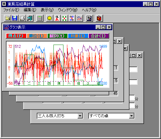Image resolution: width=161 pixels, height=139 pixels.
Task: Click the open folder toolbar icon
Action: click(x=7, y=18)
